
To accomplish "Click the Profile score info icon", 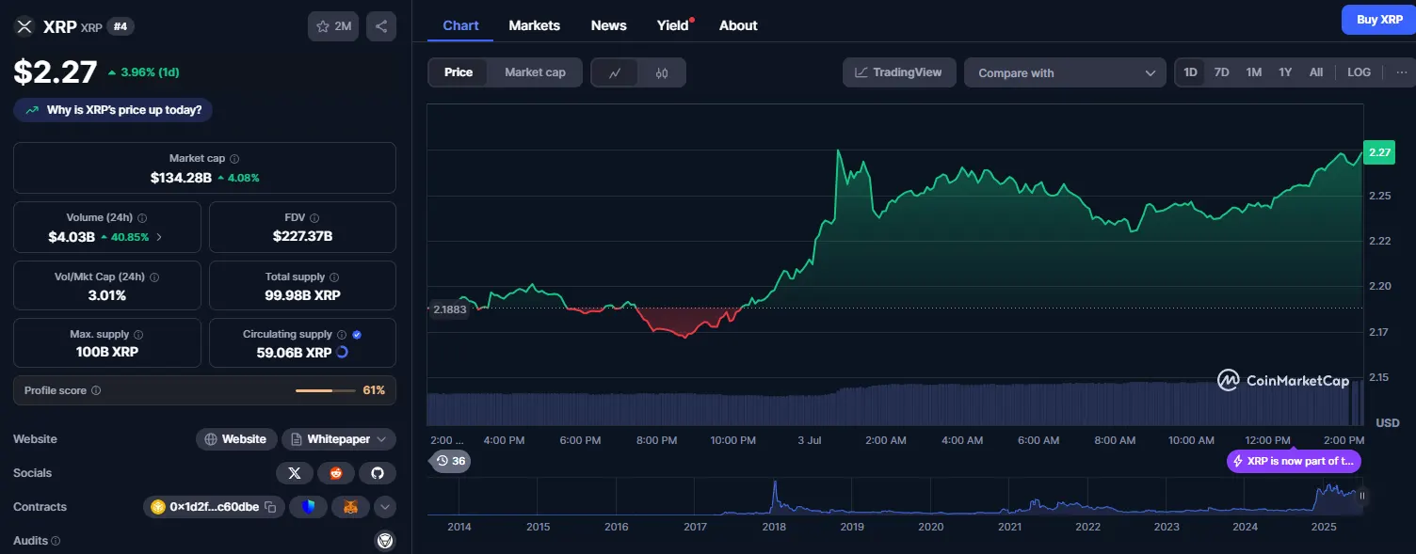I will [x=96, y=390].
